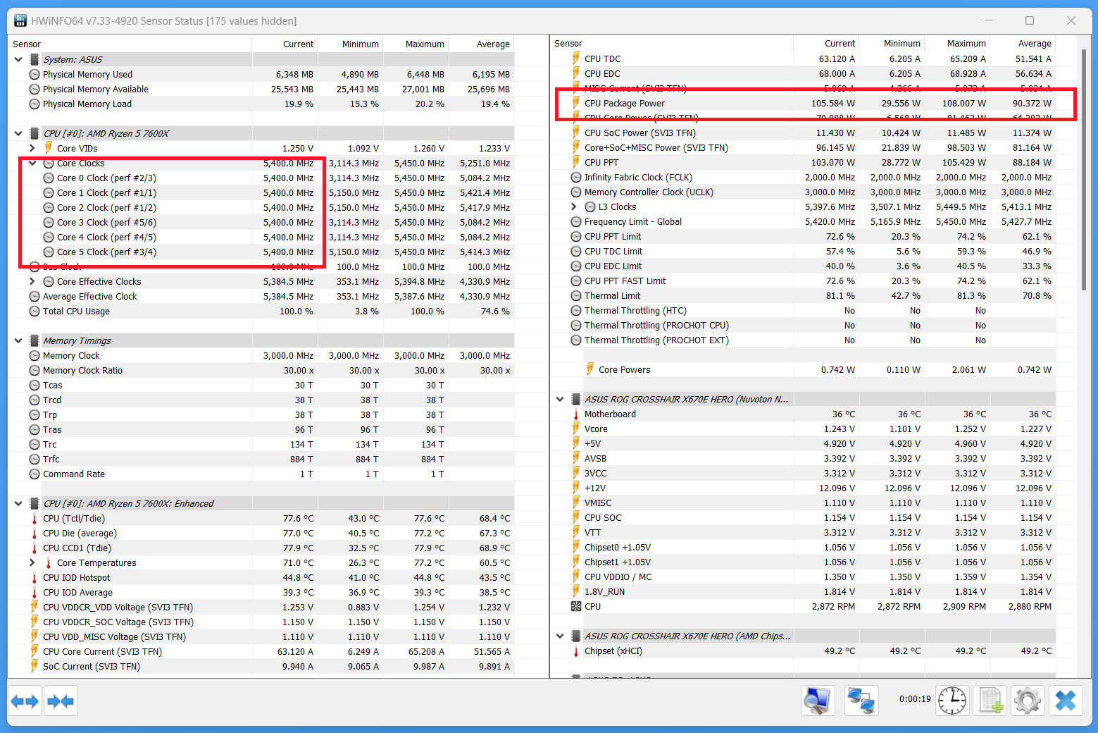Viewport: 1098px width, 733px height.
Task: Collapse the Core Clocks group
Action: click(32, 163)
